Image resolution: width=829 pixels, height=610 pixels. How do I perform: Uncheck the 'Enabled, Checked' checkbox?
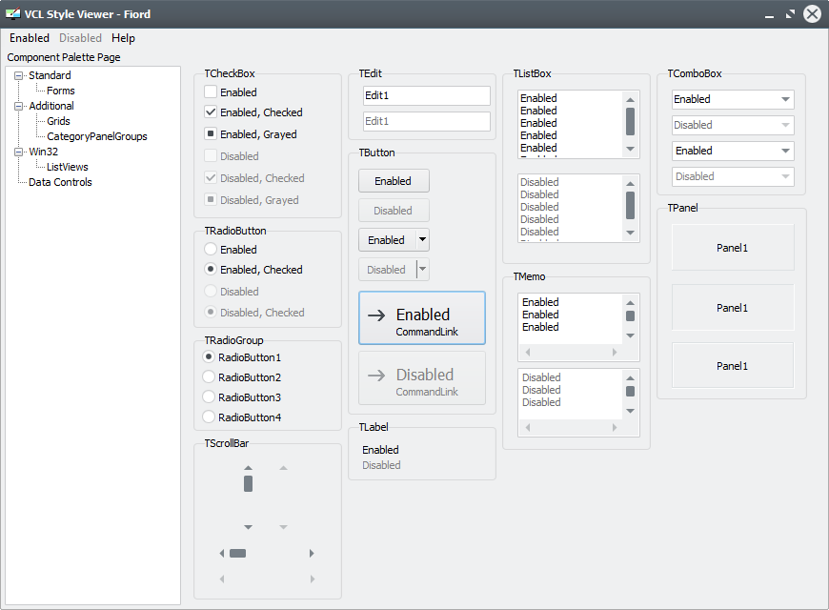pyautogui.click(x=211, y=112)
